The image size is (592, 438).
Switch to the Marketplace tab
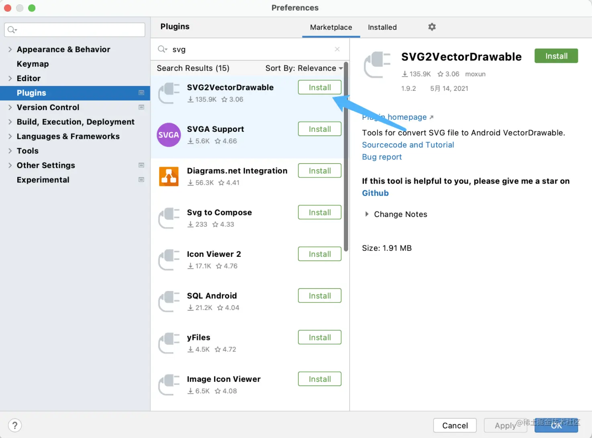point(331,27)
